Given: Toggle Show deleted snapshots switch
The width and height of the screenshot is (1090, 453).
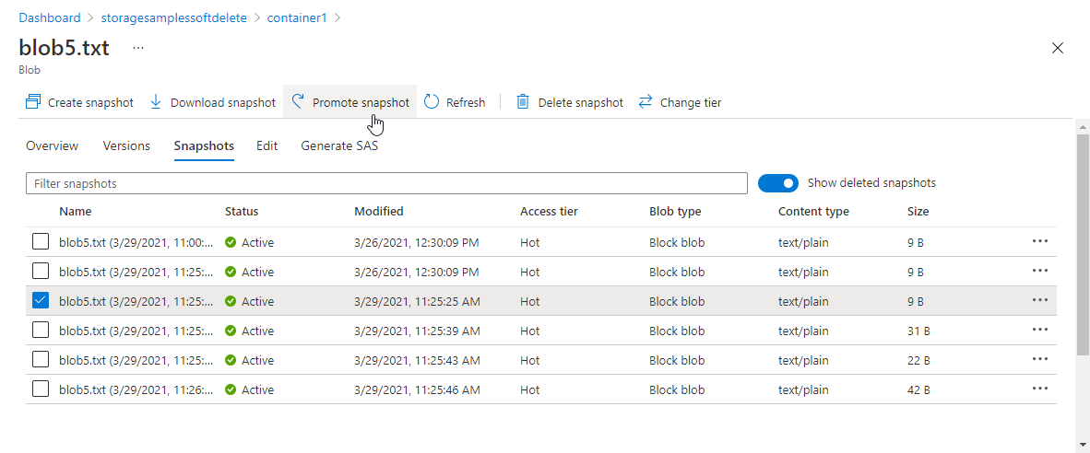Looking at the screenshot, I should pyautogui.click(x=777, y=183).
